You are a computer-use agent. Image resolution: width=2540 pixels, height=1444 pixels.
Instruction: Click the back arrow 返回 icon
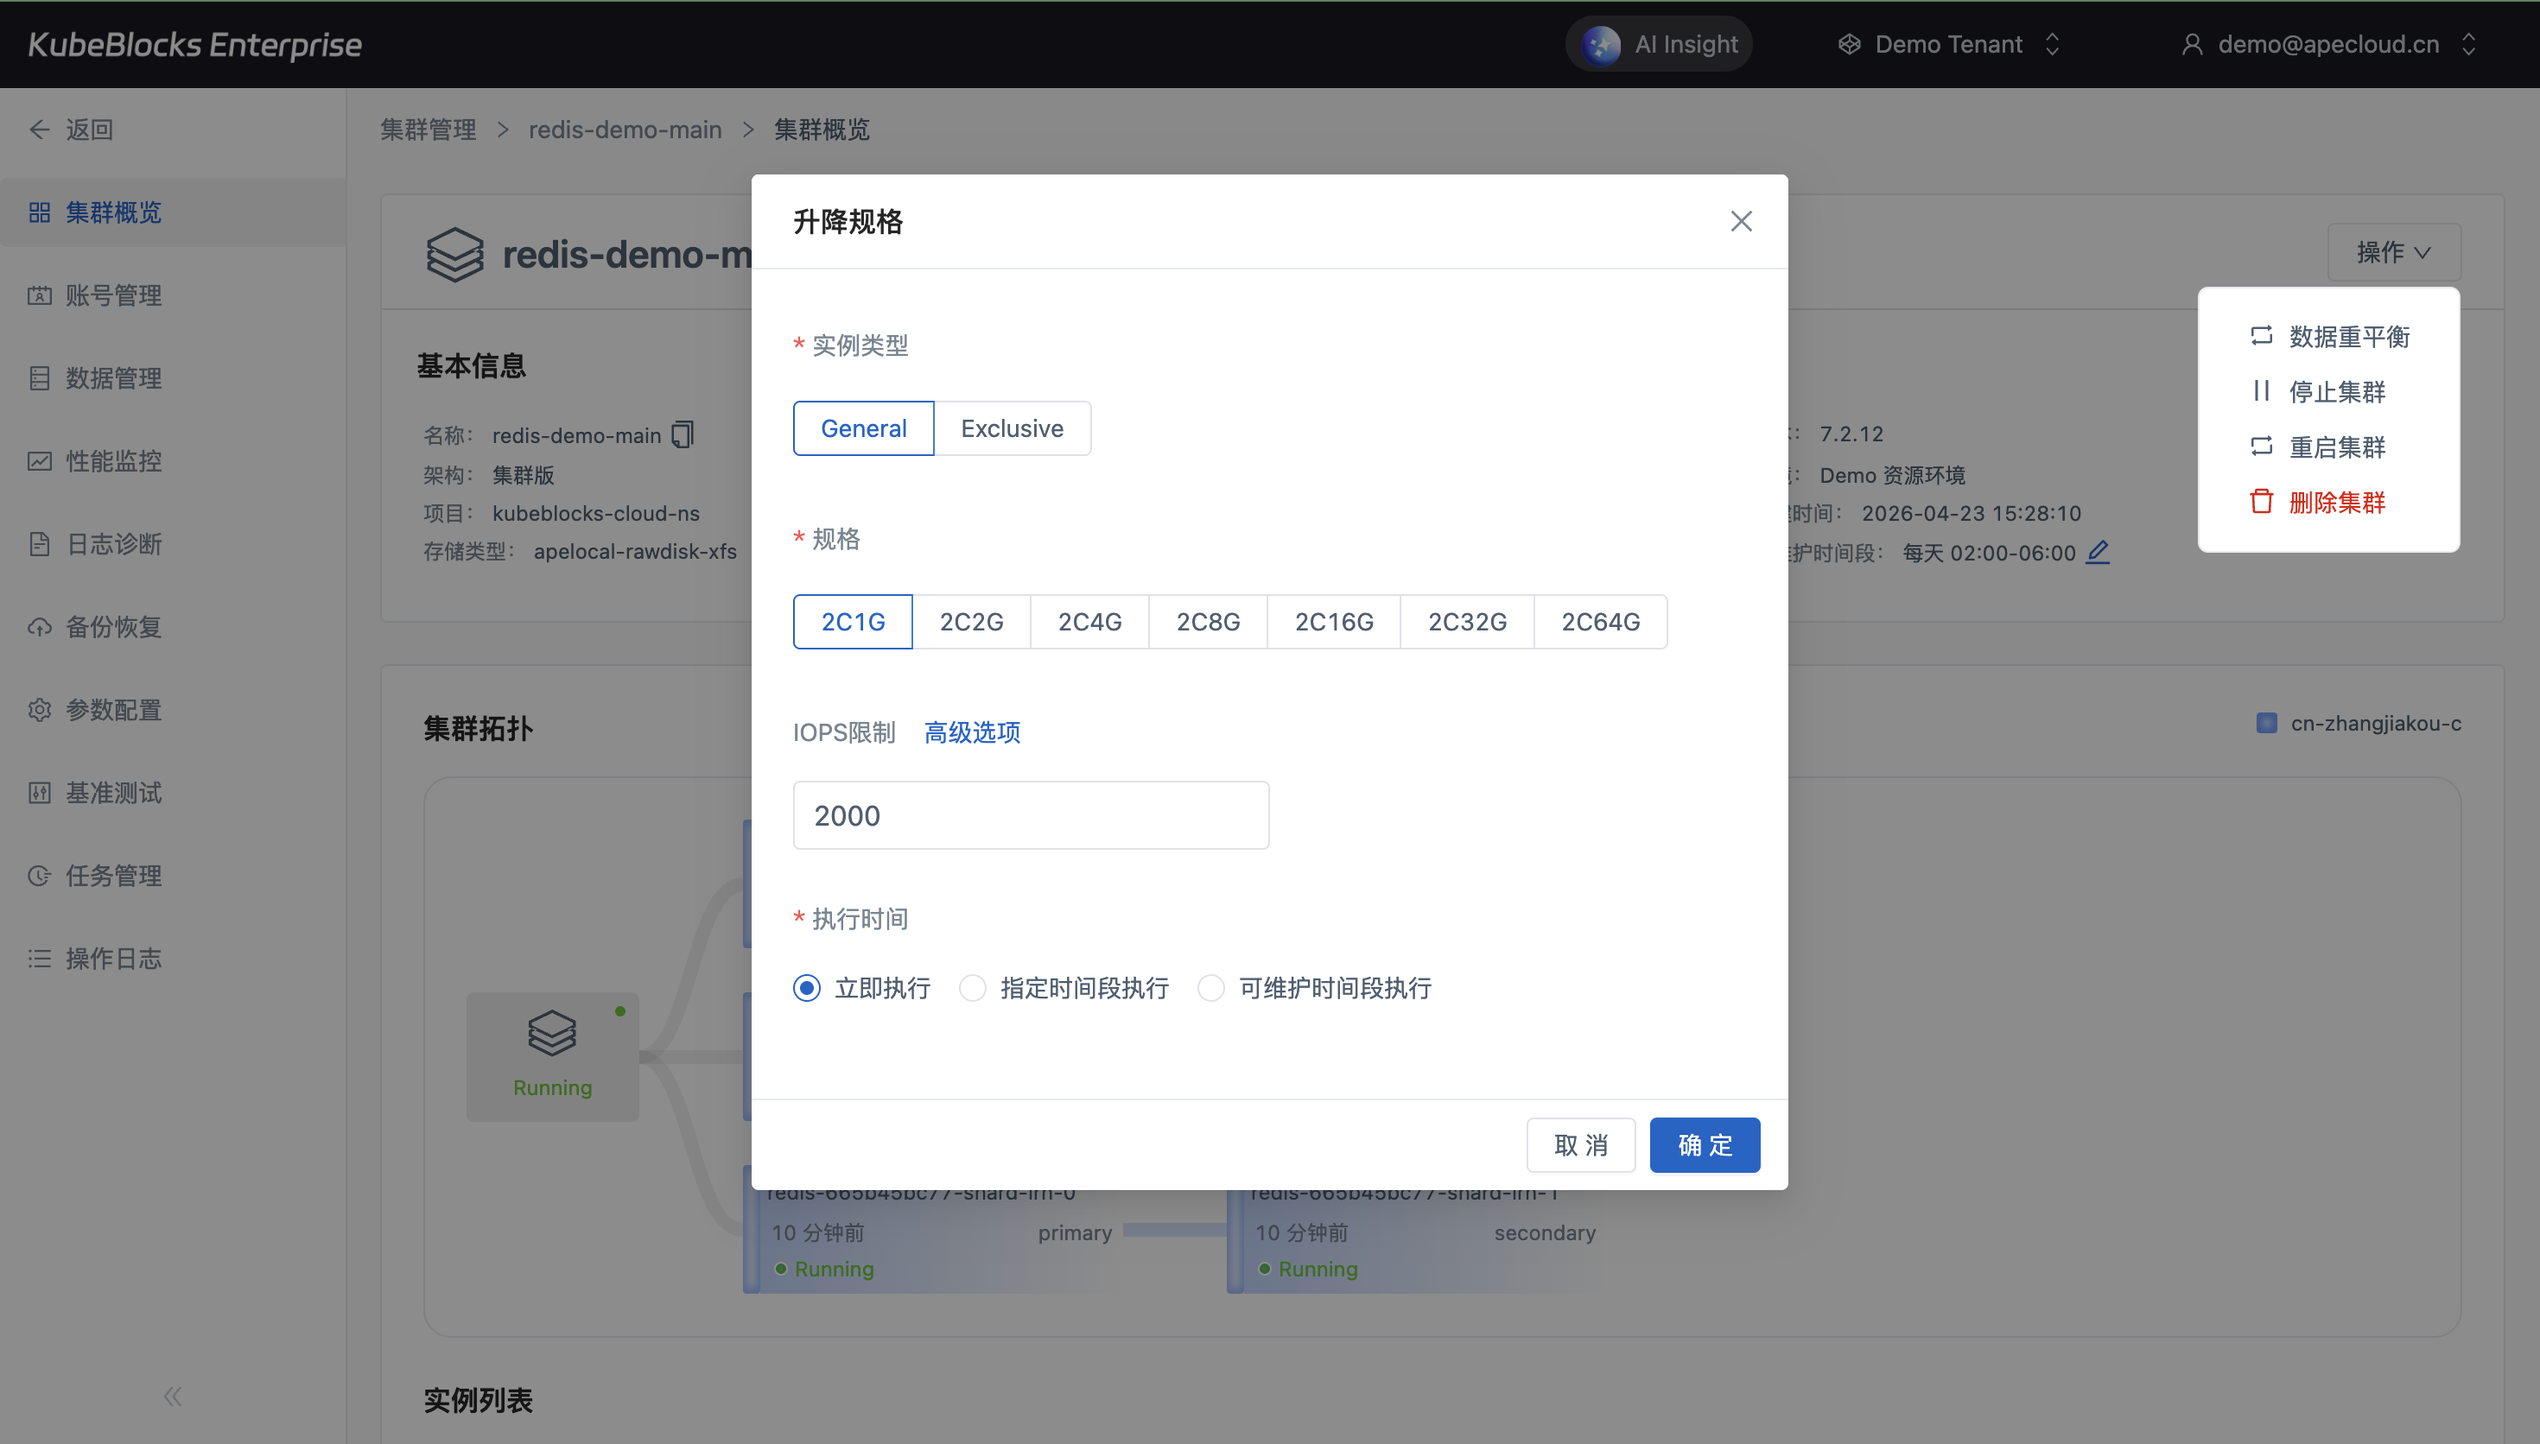(x=40, y=130)
